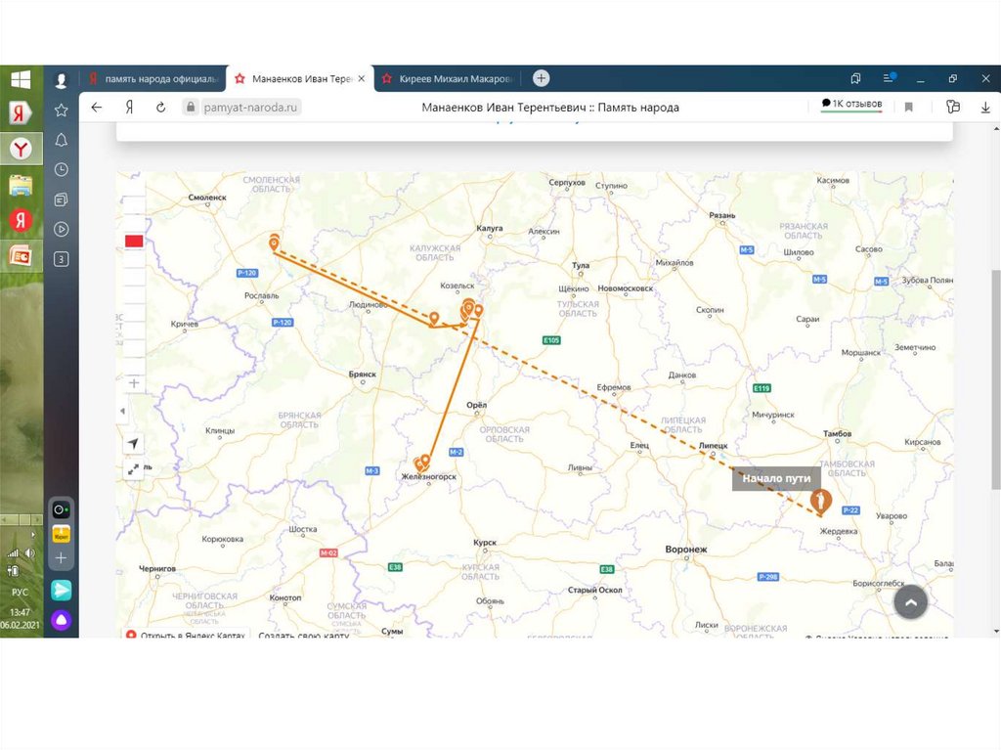Zoom in the map with plus button
The height and width of the screenshot is (750, 1001).
133,383
